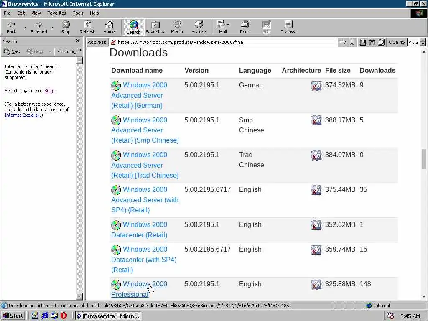
Task: Click the Forward toolbar button
Action: click(x=38, y=27)
